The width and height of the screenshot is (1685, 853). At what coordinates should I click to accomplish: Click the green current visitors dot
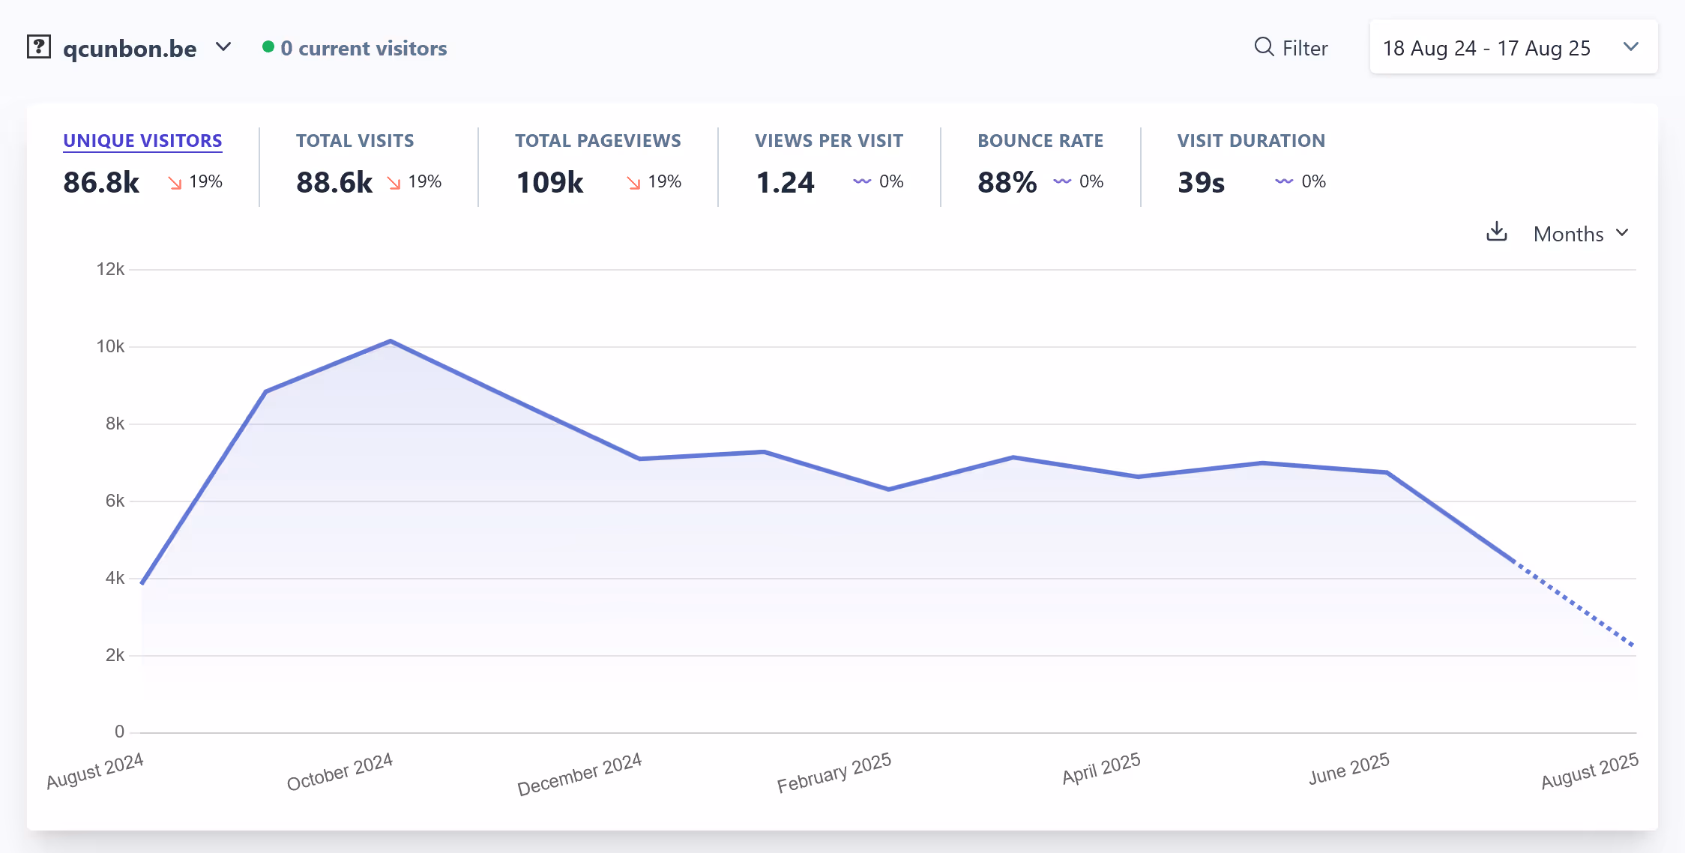268,47
